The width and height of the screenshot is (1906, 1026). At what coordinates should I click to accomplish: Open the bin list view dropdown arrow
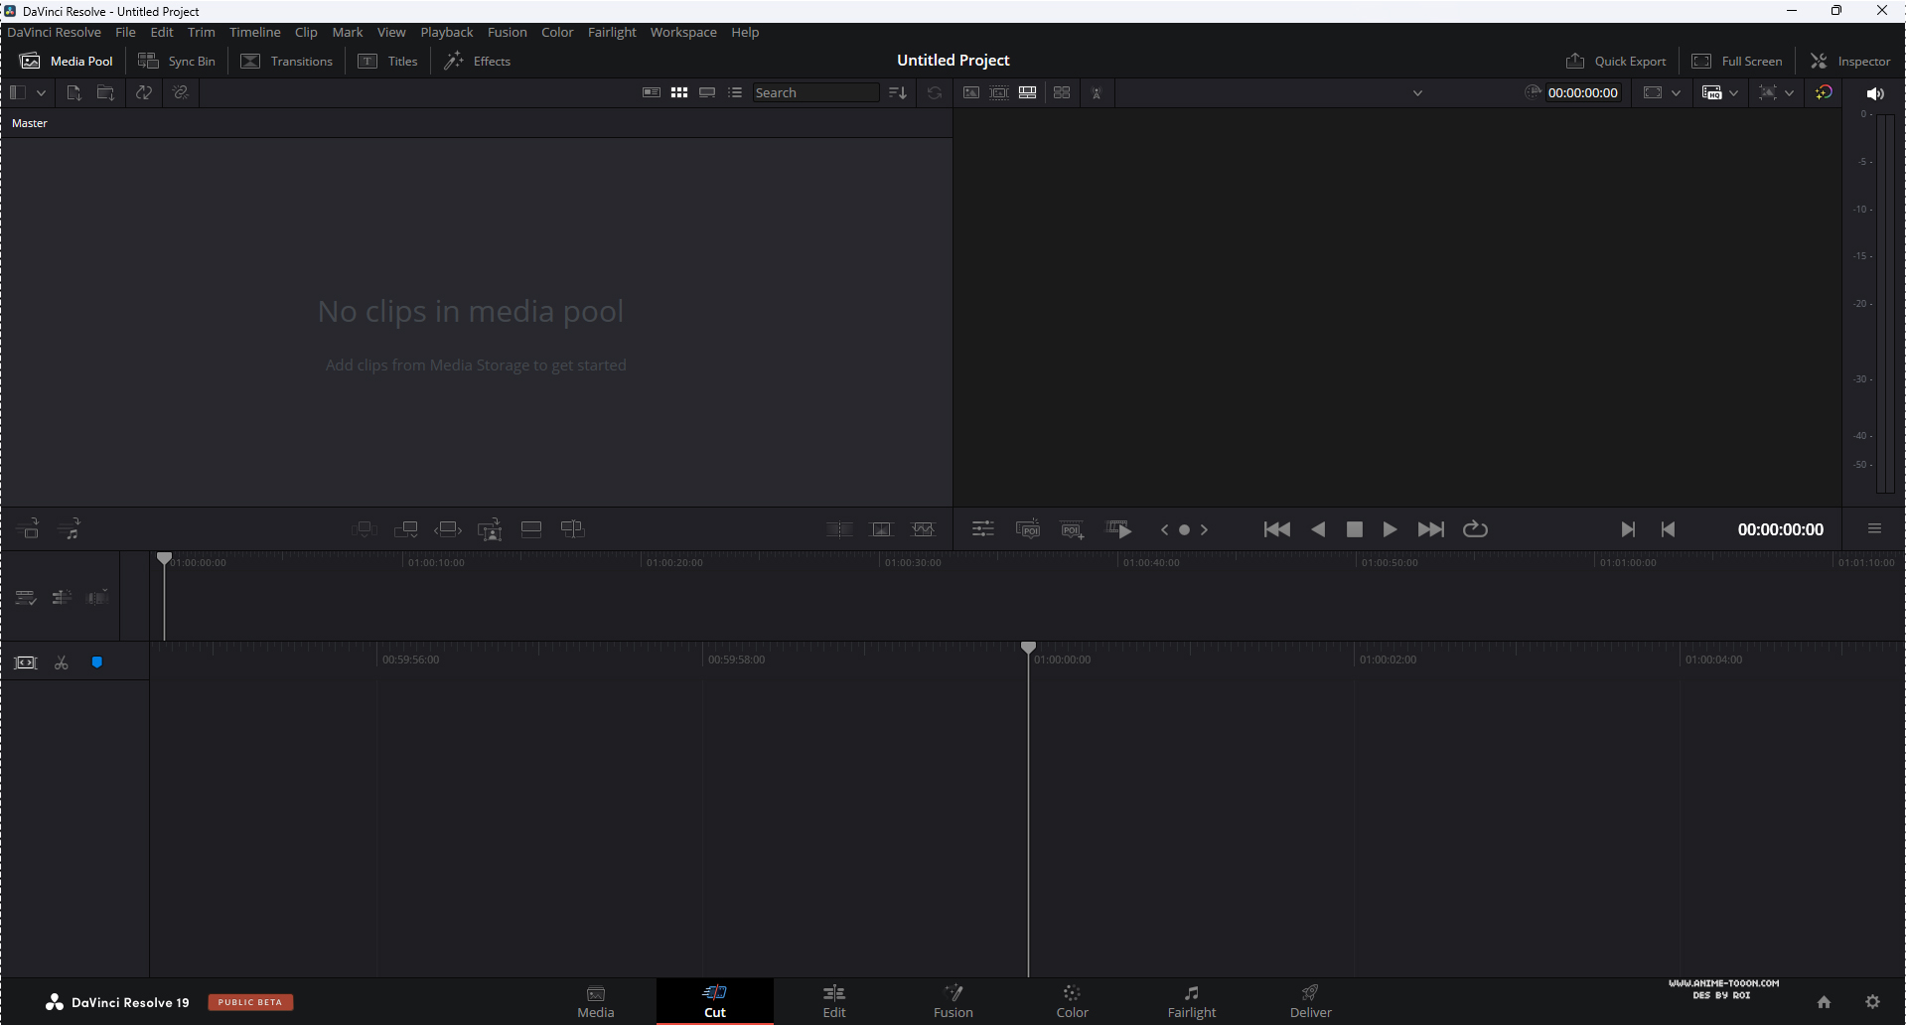click(x=41, y=92)
